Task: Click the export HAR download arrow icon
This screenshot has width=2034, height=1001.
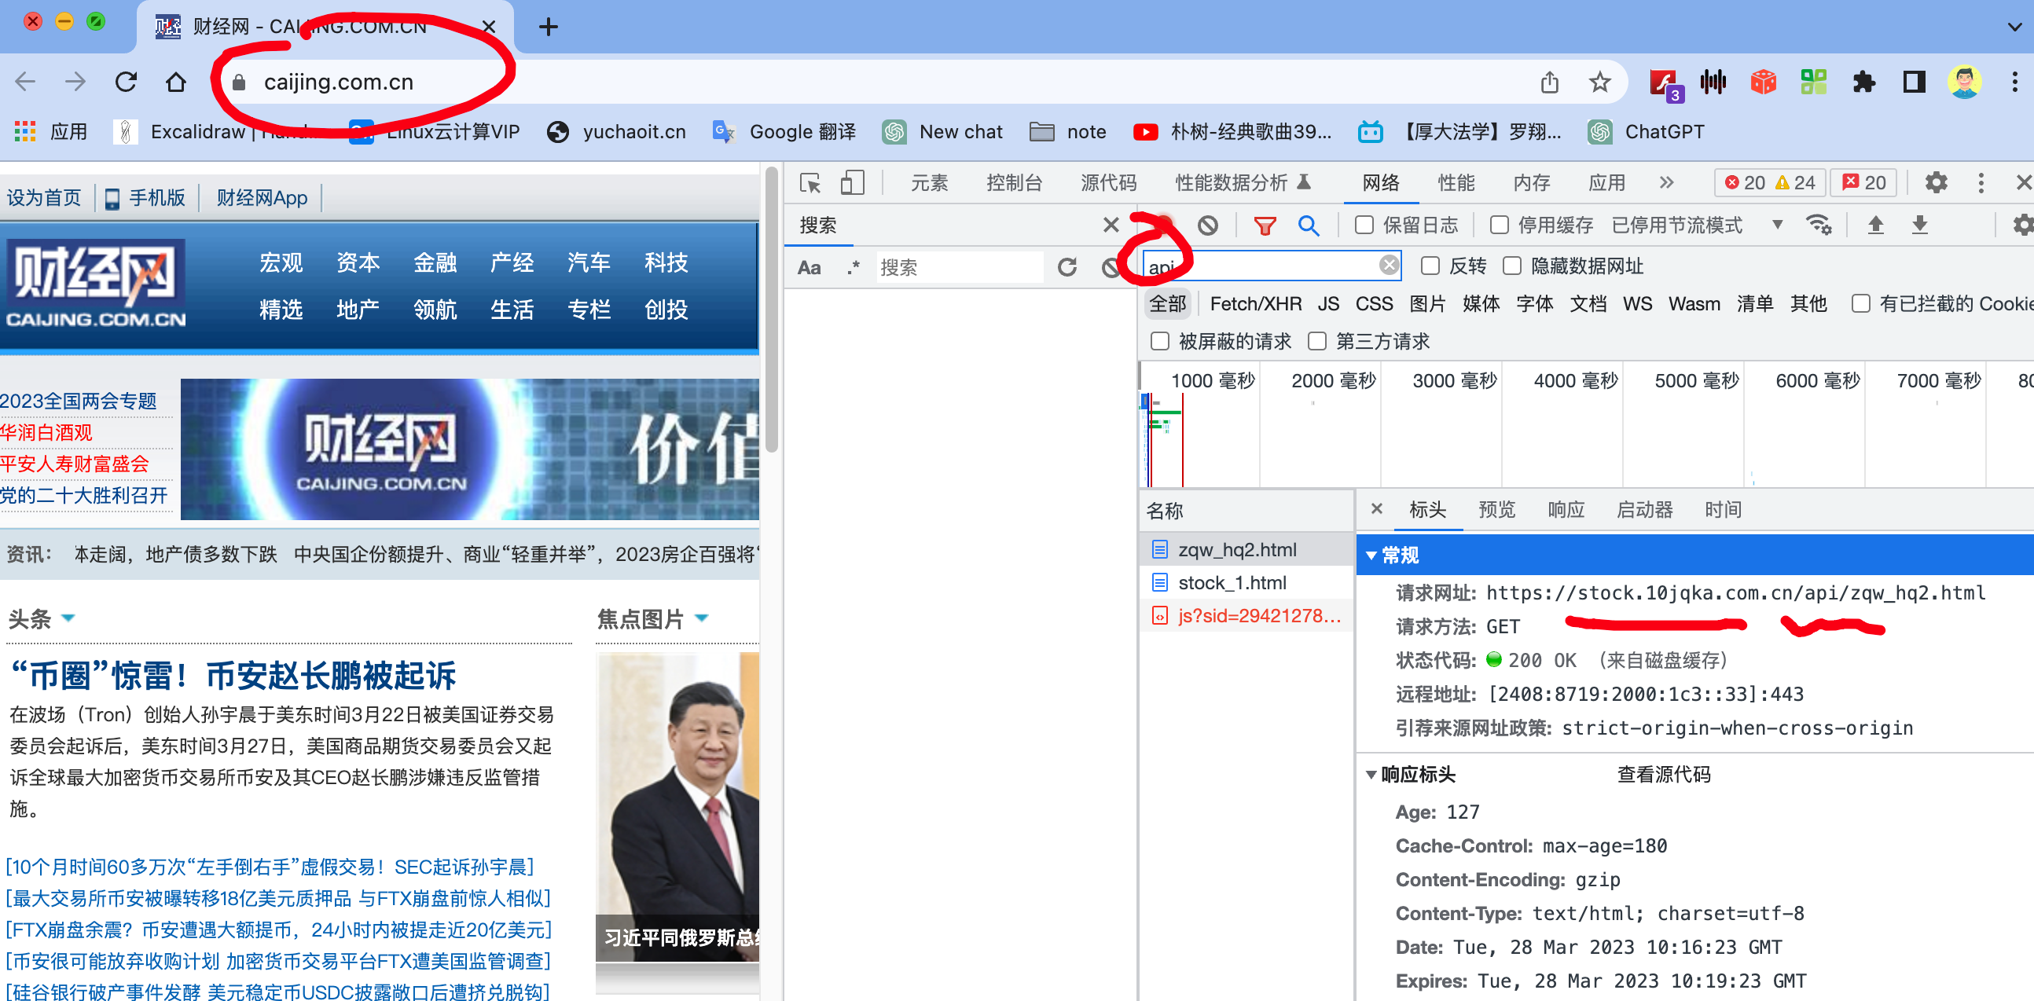Action: [x=1919, y=225]
